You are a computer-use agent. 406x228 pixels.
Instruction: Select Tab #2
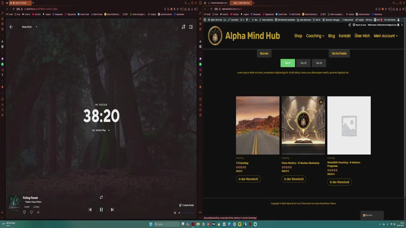click(x=303, y=63)
